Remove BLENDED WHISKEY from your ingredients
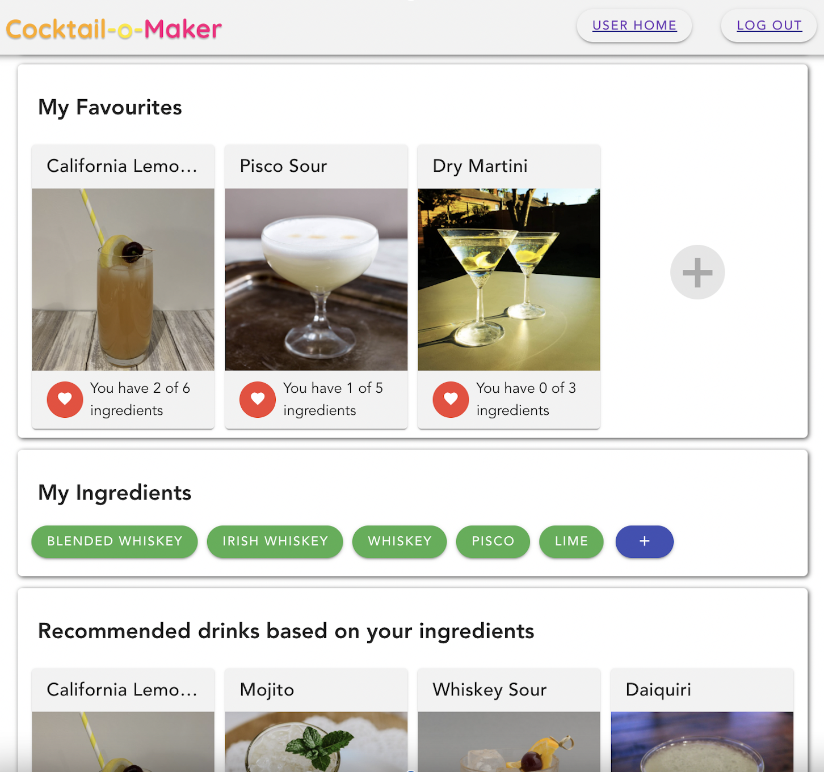 pos(114,541)
